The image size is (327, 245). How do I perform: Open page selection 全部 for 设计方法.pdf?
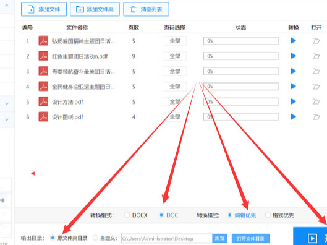(175, 101)
